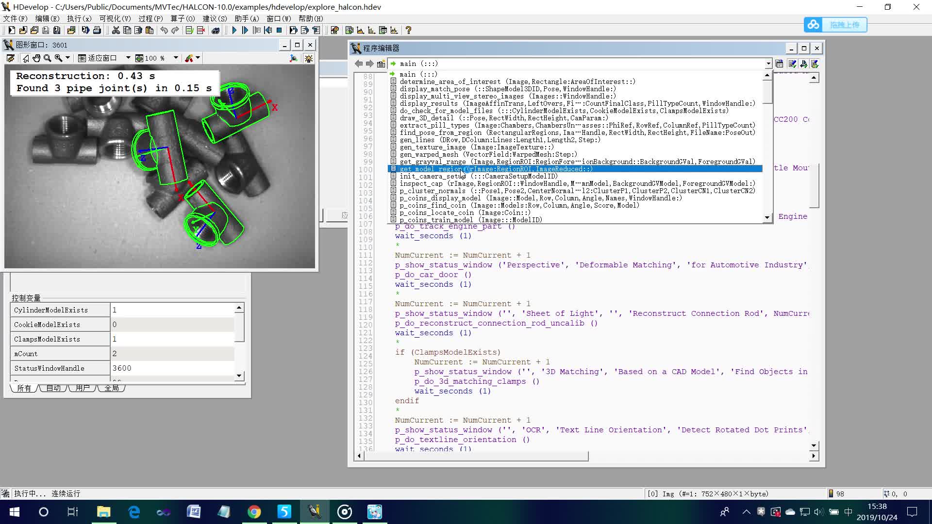Click the scissors cut icon
Screen dimensions: 932x524
[x=116, y=30]
